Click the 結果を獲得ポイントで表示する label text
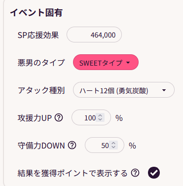The image size is (183, 186). click(73, 173)
